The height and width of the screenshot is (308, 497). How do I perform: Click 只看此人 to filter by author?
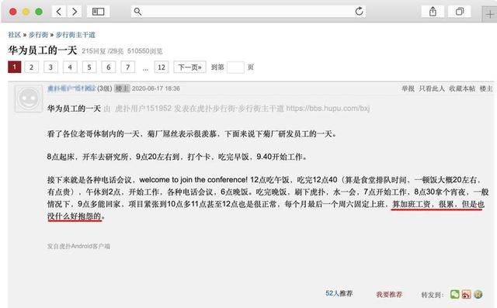click(432, 88)
